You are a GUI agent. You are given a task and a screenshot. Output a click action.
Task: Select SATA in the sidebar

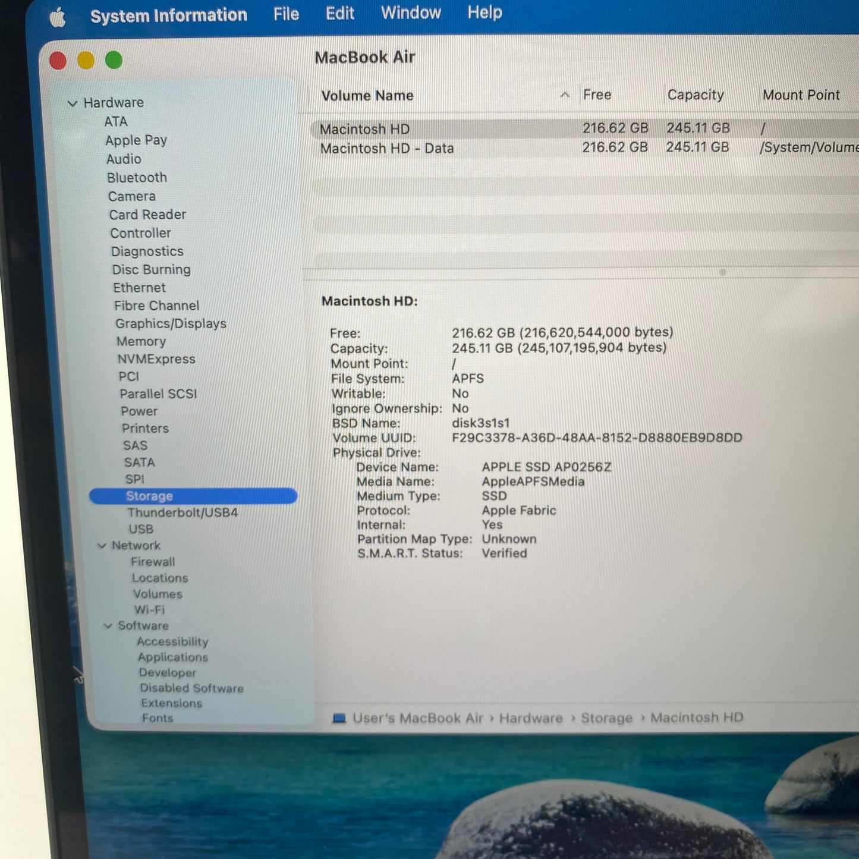(140, 462)
